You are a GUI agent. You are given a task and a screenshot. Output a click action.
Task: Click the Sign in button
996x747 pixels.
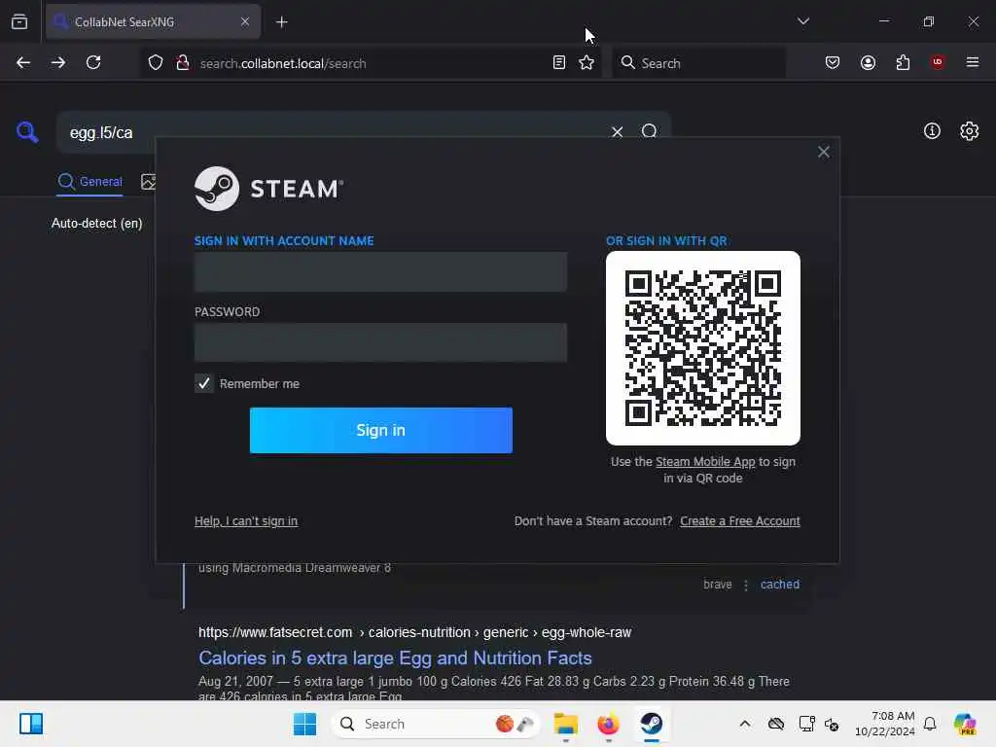[x=380, y=431]
